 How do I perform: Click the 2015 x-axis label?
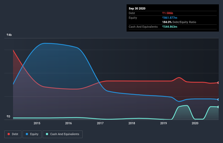[37, 123]
